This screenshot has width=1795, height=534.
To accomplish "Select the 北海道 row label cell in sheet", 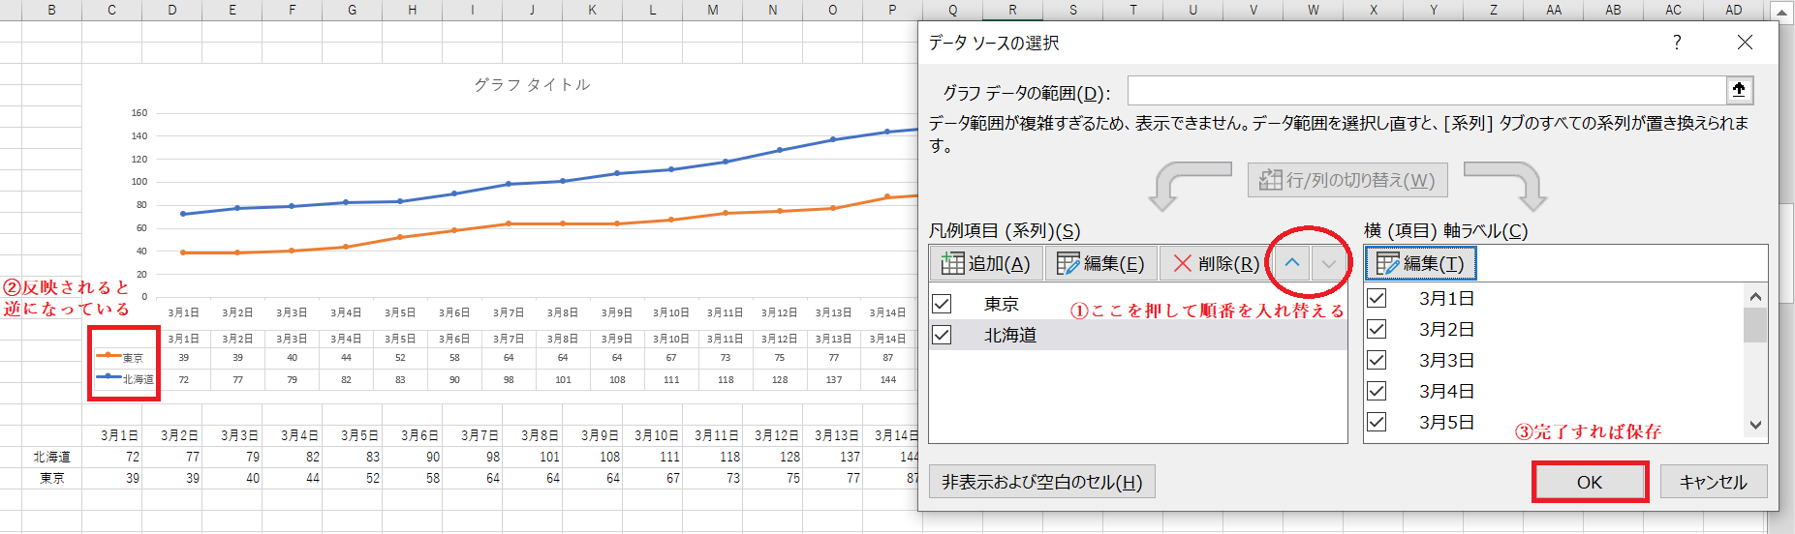I will [x=51, y=457].
